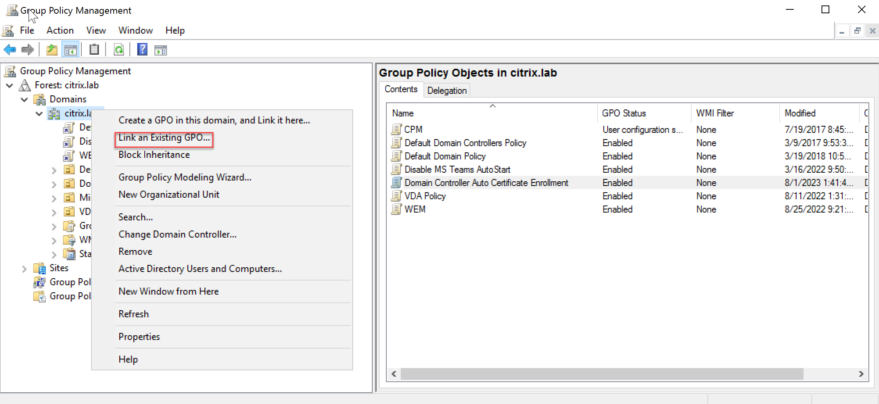Image resolution: width=879 pixels, height=404 pixels.
Task: Toggle the Show/Hide Action Pane icon
Action: coord(161,50)
